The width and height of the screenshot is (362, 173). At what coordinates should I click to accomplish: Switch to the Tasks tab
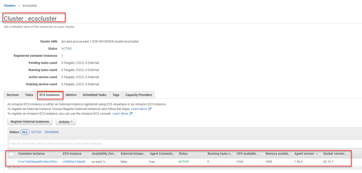[29, 95]
